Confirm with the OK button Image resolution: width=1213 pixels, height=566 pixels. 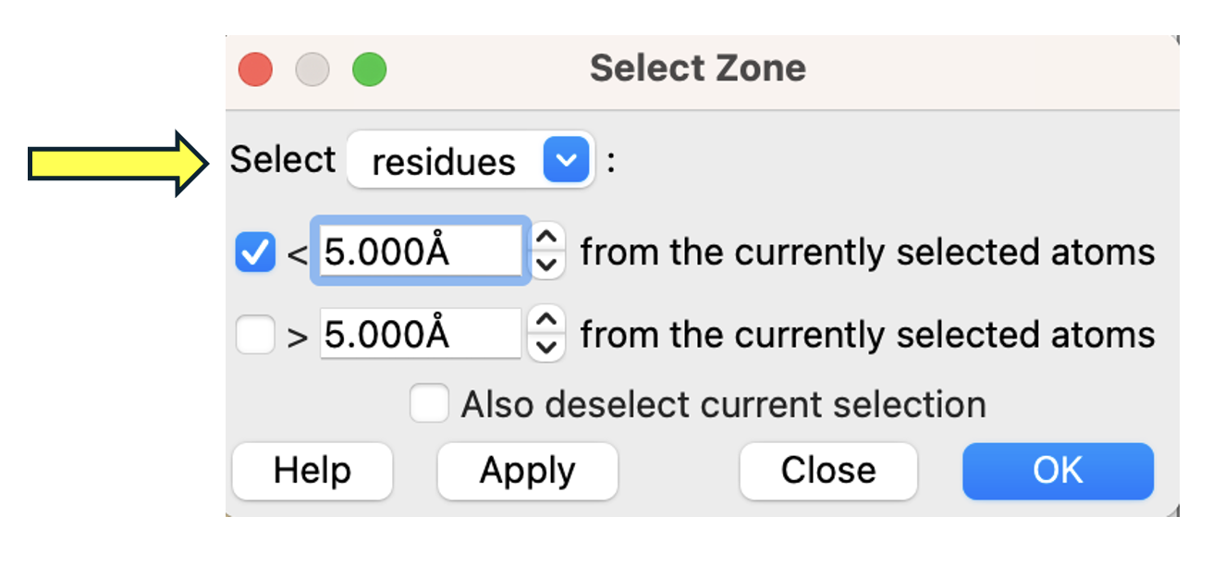tap(1058, 471)
